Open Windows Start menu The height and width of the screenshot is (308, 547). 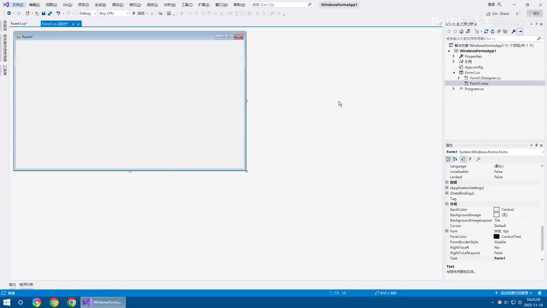(7, 302)
